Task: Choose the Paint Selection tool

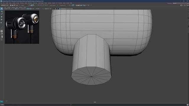Action: pyautogui.click(x=1, y=14)
